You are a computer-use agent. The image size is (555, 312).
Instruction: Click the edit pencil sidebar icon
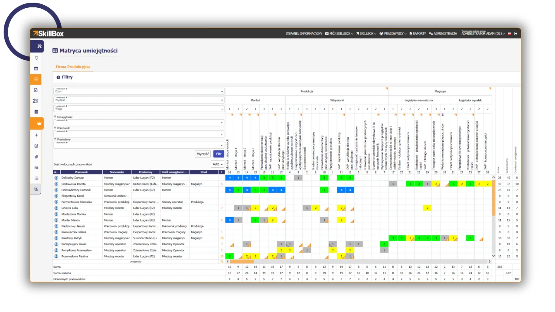point(36,146)
